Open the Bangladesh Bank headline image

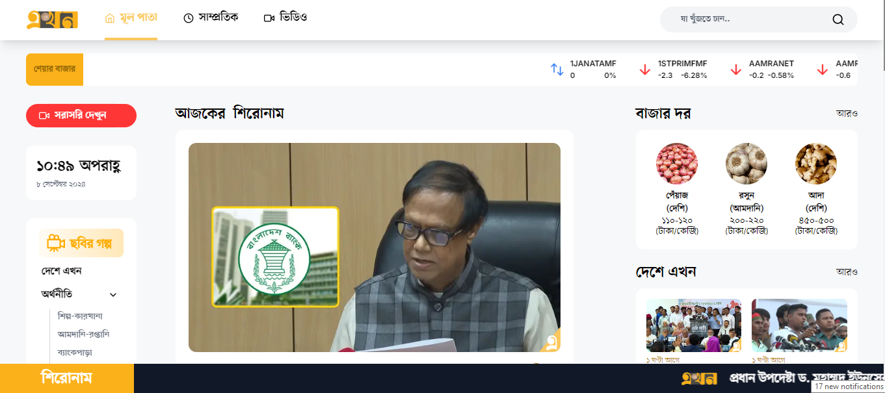[x=374, y=247]
